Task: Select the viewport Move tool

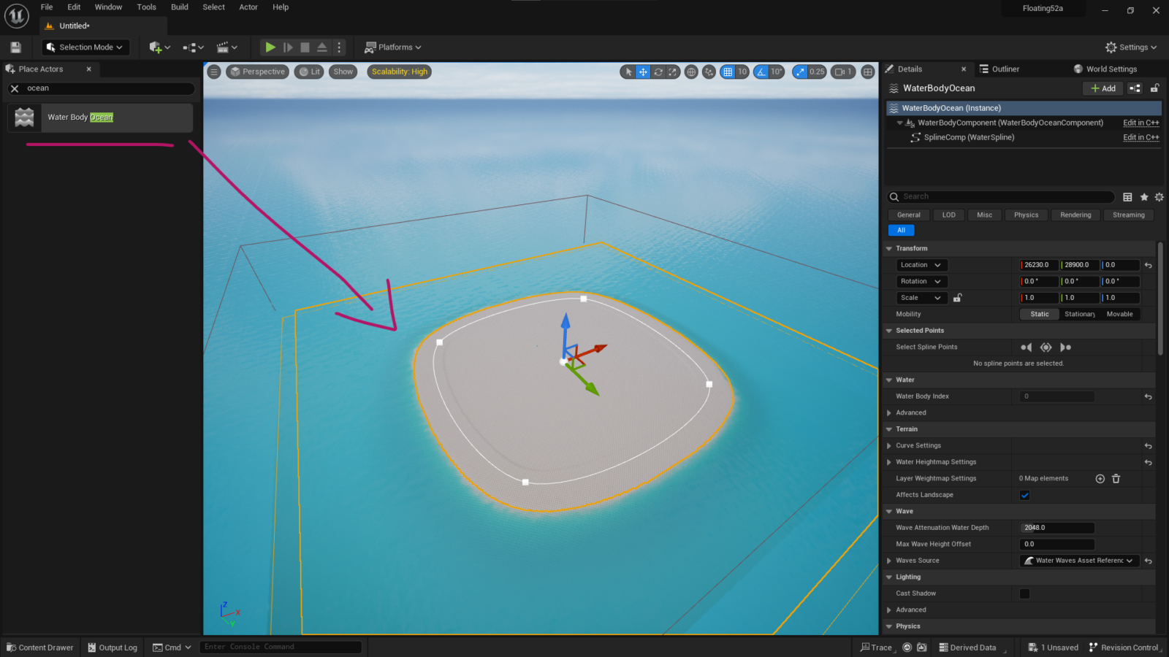Action: (642, 72)
